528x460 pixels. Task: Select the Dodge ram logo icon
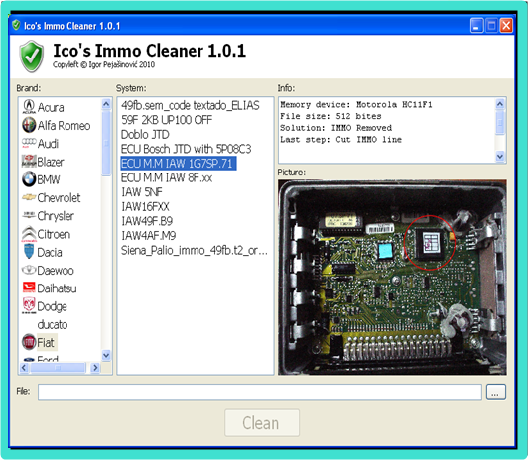click(x=29, y=305)
